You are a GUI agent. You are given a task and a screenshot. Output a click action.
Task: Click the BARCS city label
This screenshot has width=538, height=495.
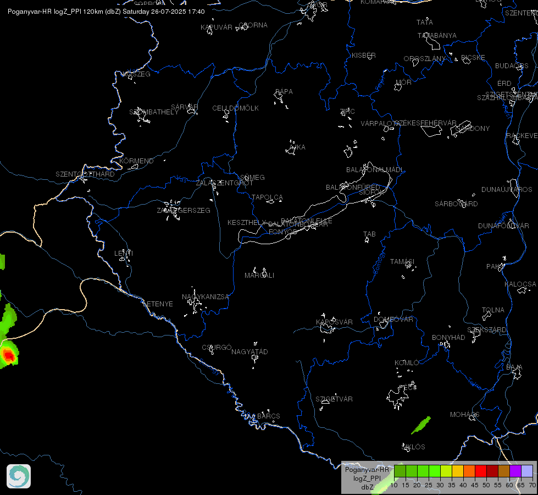[268, 416]
